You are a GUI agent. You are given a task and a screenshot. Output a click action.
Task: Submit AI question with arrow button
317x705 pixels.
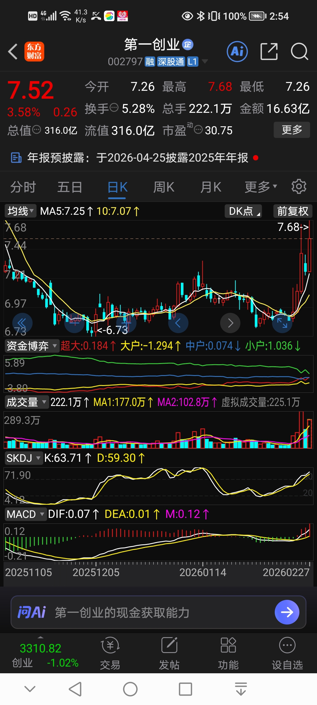(x=287, y=612)
